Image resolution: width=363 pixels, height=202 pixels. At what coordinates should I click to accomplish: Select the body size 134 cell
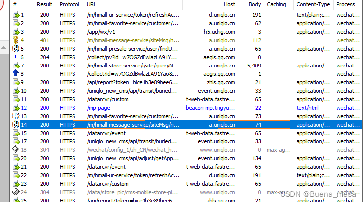[x=257, y=158]
